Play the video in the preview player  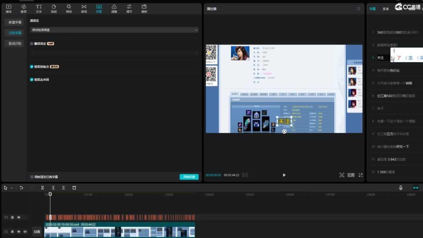pos(284,175)
